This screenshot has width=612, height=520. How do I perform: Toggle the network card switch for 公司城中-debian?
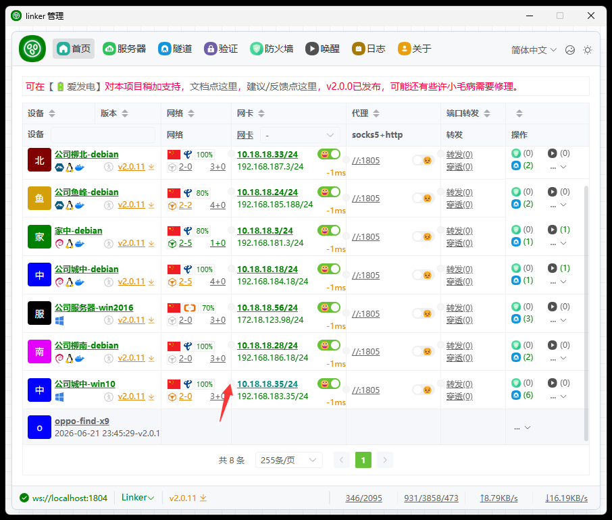click(329, 269)
